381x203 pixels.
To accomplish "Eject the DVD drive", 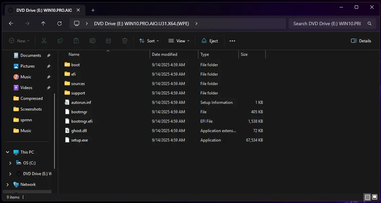I will pos(210,41).
